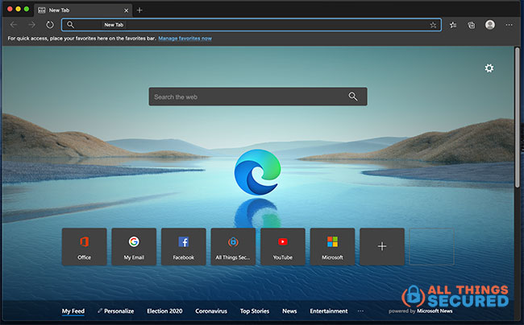Open the Microsoft quick link tile
524x325 pixels.
332,247
